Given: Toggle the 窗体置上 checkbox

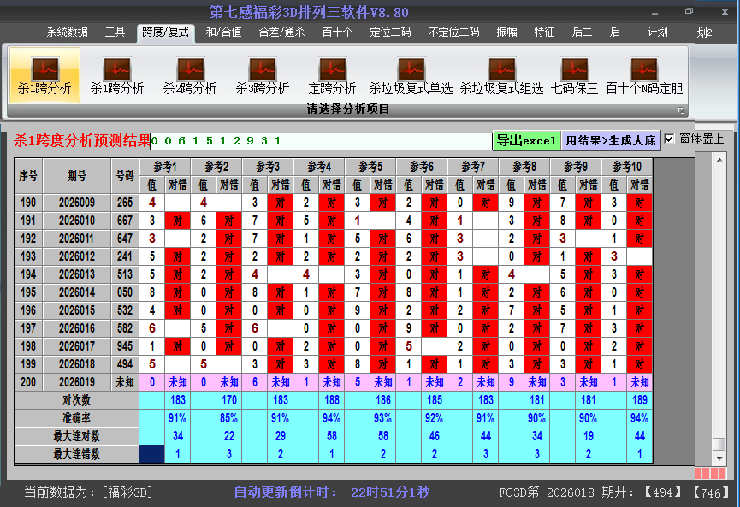Looking at the screenshot, I should point(670,139).
